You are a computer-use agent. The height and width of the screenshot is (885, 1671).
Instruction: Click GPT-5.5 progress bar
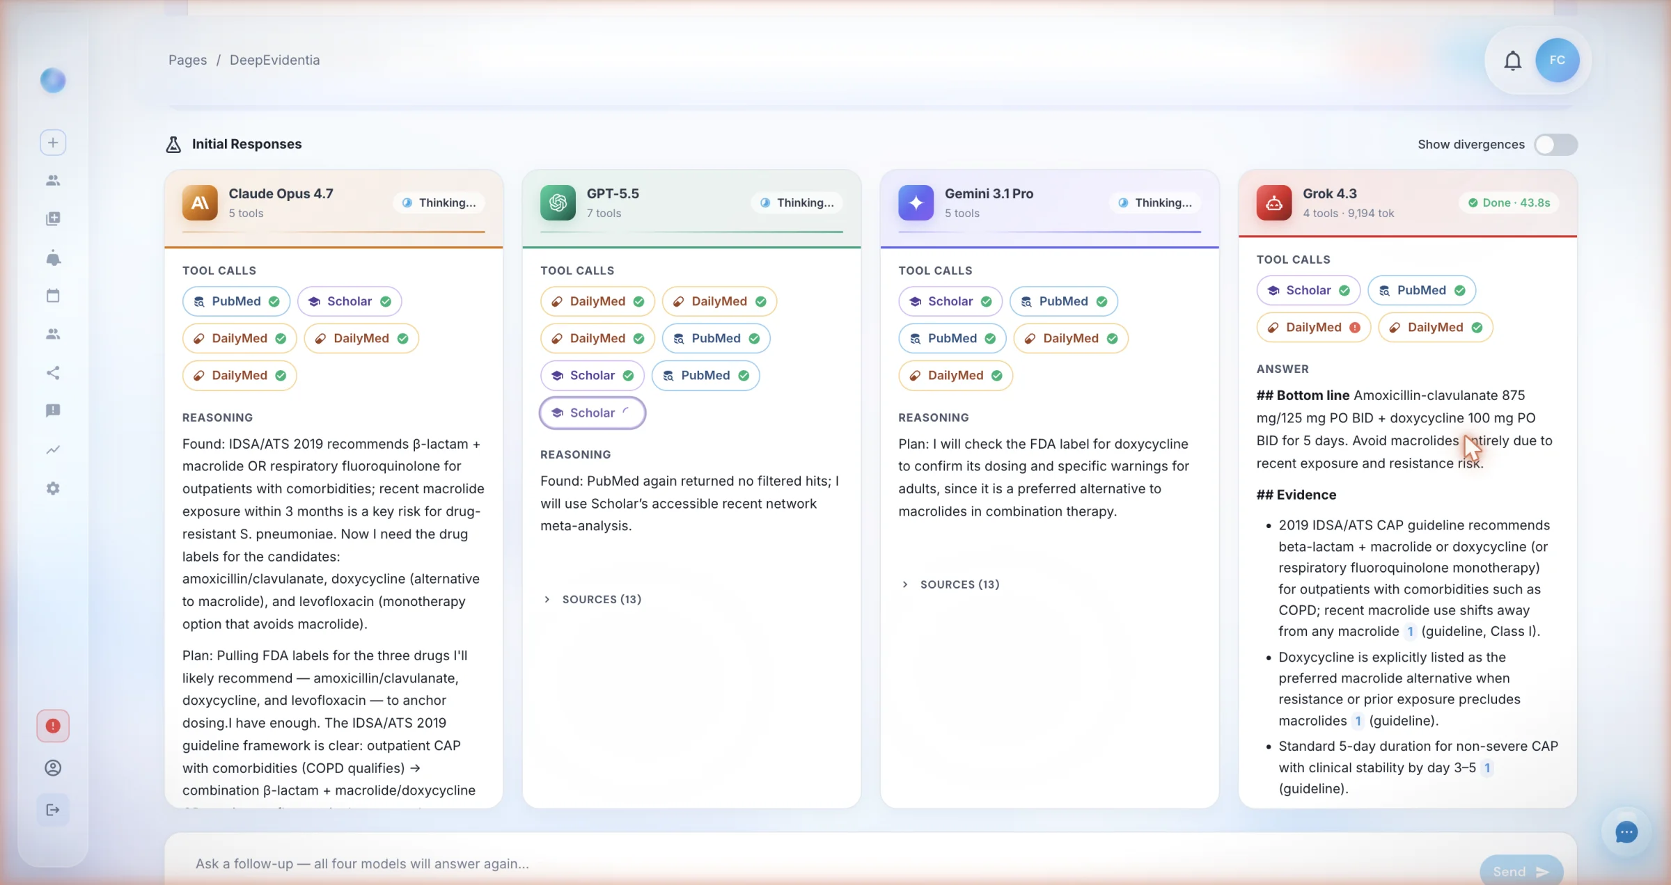point(691,232)
